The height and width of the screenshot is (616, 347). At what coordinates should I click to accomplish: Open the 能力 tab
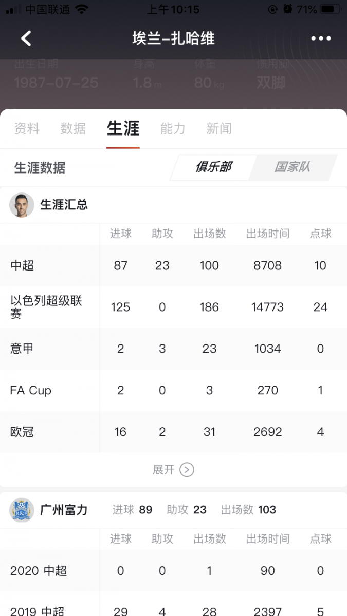coord(173,129)
